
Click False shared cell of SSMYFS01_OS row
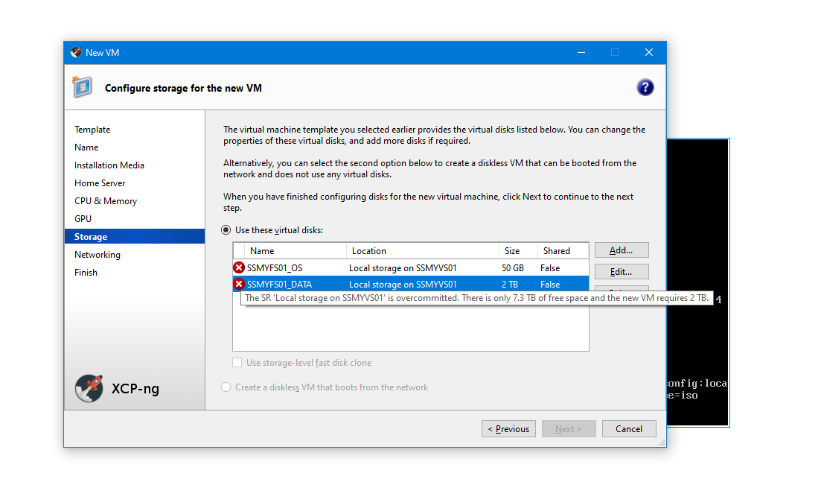pos(550,267)
